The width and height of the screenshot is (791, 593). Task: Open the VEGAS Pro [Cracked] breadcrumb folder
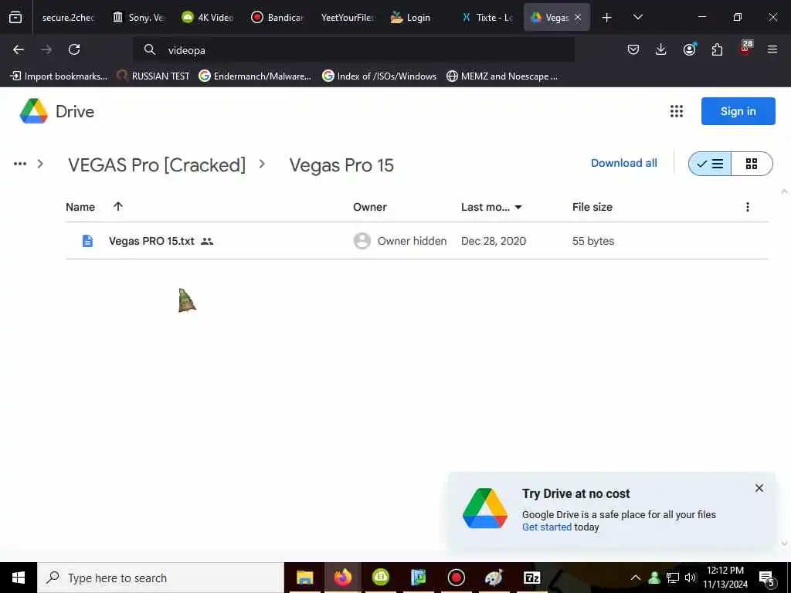click(157, 165)
